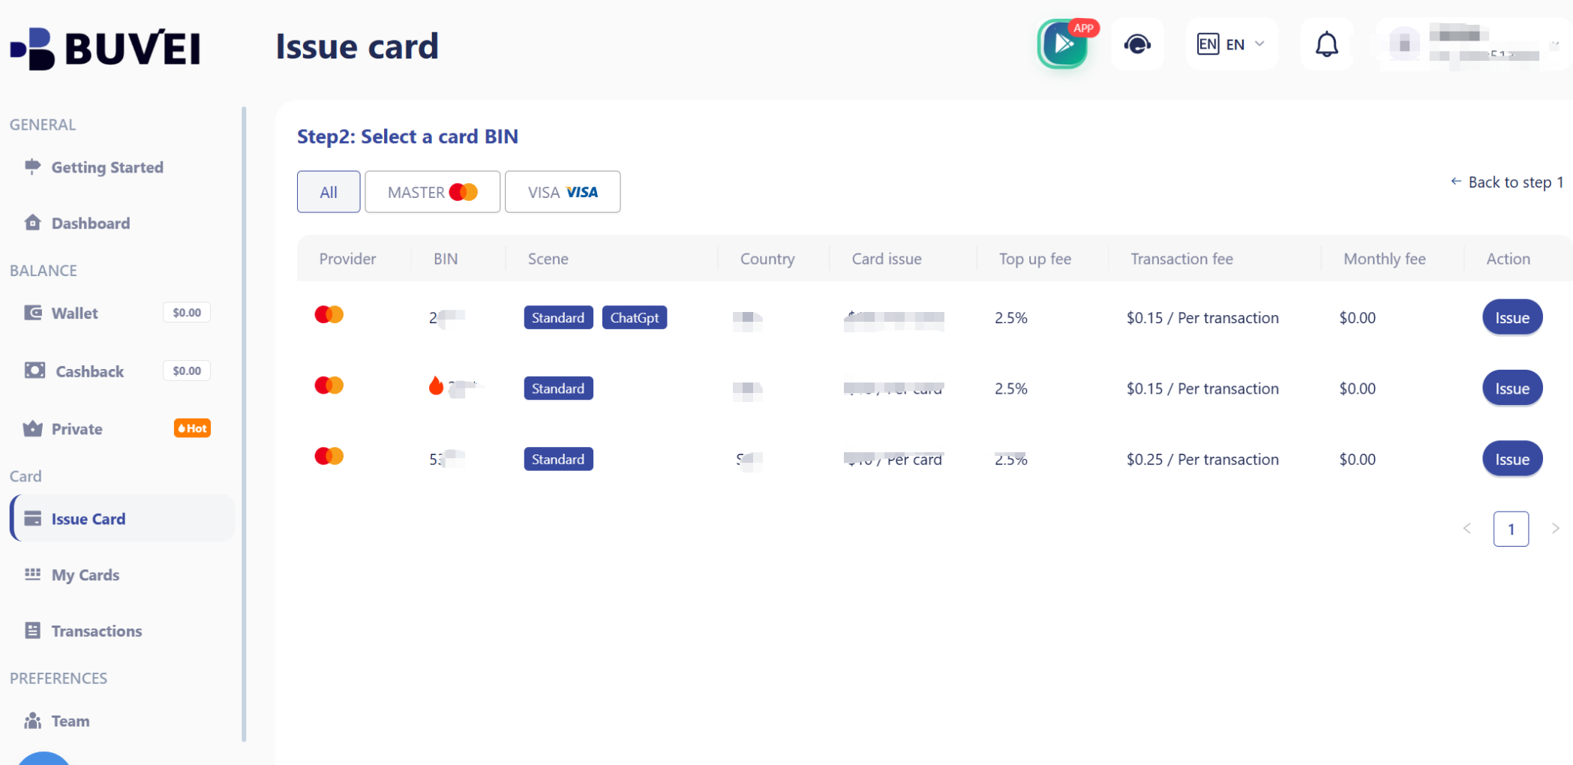This screenshot has height=765, width=1573.
Task: Open the app download icon
Action: point(1063,44)
